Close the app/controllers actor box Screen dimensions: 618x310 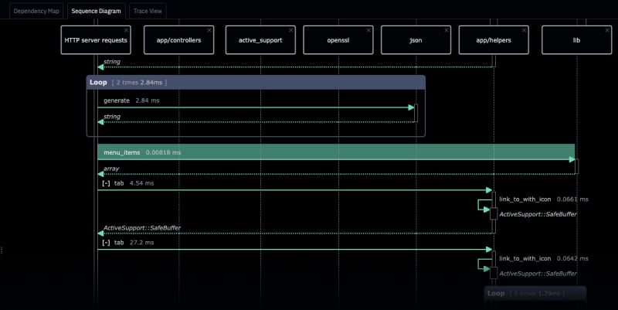pos(209,30)
